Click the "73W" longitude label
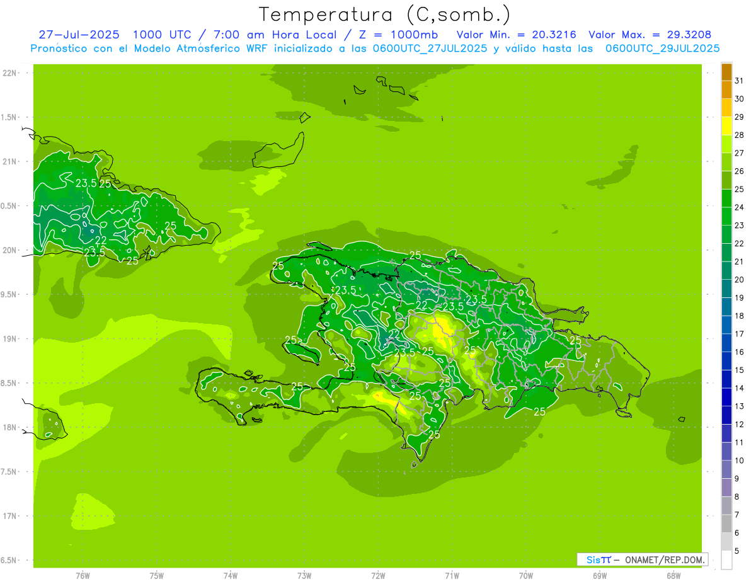 click(304, 575)
